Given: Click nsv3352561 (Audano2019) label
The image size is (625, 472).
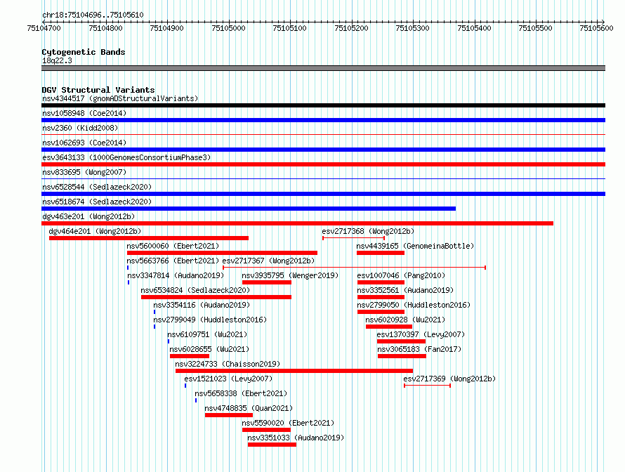Looking at the screenshot, I should pyautogui.click(x=405, y=290).
